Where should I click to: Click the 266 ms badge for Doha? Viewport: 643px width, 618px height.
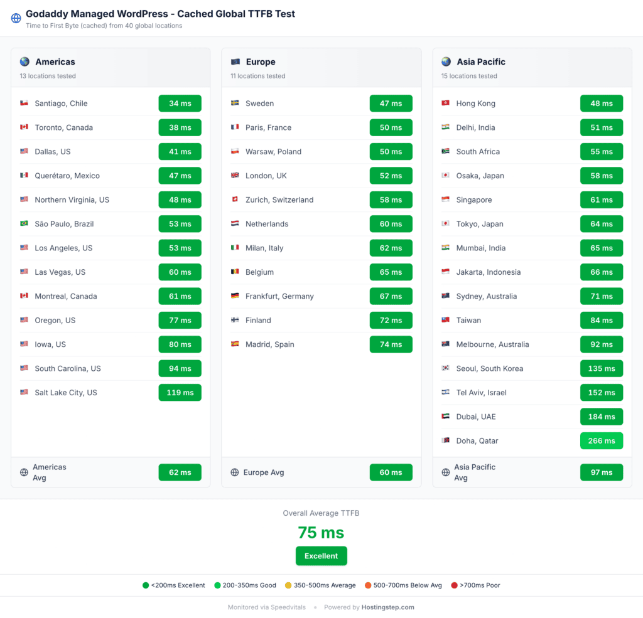602,440
